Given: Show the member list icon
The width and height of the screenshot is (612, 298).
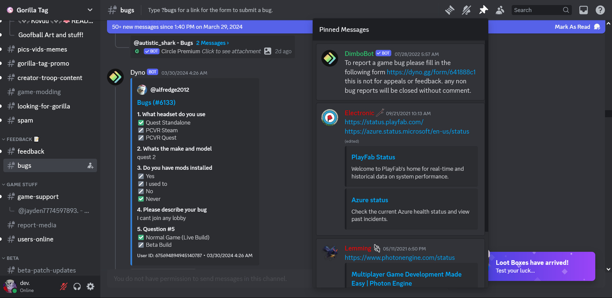Looking at the screenshot, I should (x=500, y=10).
